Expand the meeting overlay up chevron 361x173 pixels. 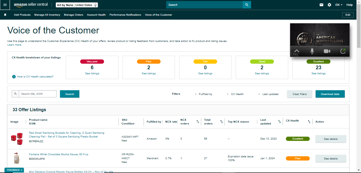click(297, 51)
